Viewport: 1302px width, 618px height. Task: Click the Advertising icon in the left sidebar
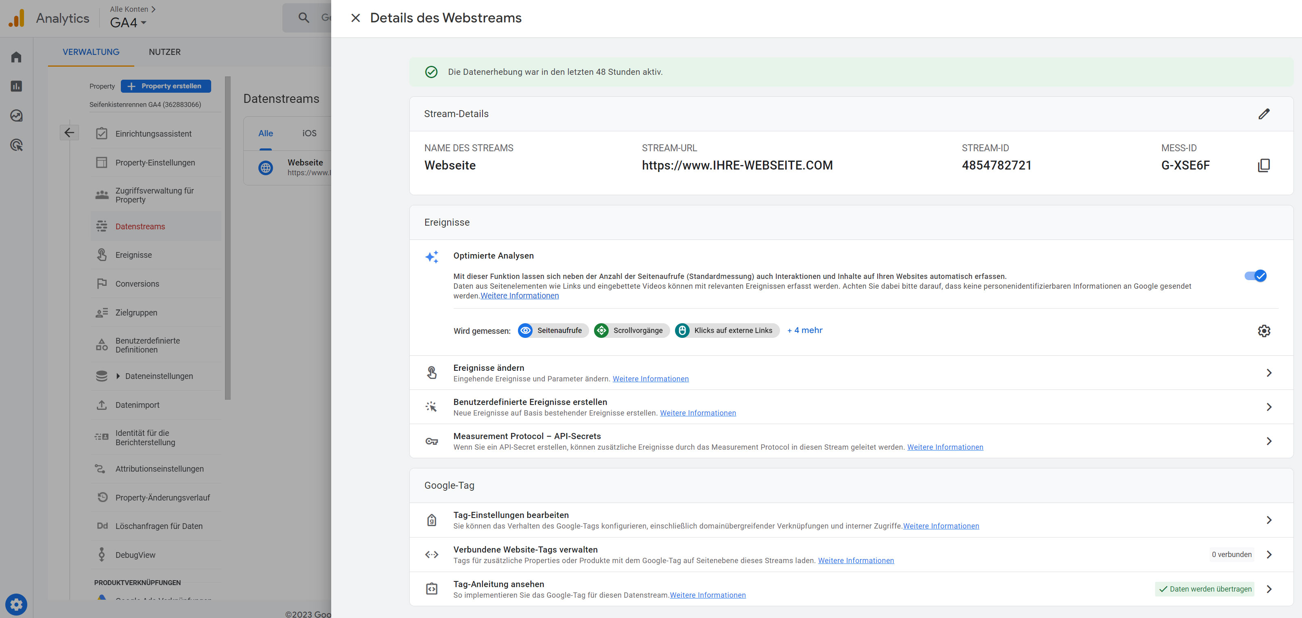[16, 146]
